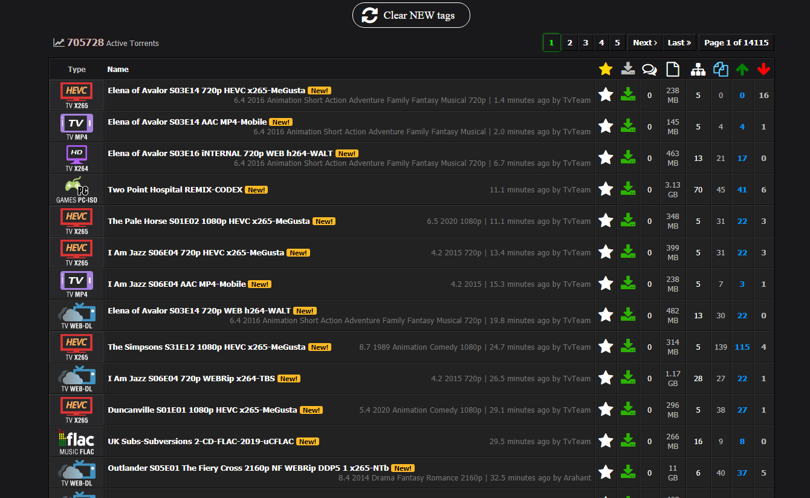Bookmark Elena of Avalor S03E14 HEVC with star
The image size is (810, 498).
tap(606, 94)
